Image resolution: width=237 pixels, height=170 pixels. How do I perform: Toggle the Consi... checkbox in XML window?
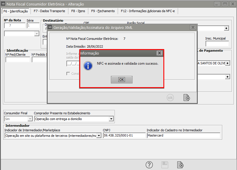pyautogui.click(x=68, y=74)
